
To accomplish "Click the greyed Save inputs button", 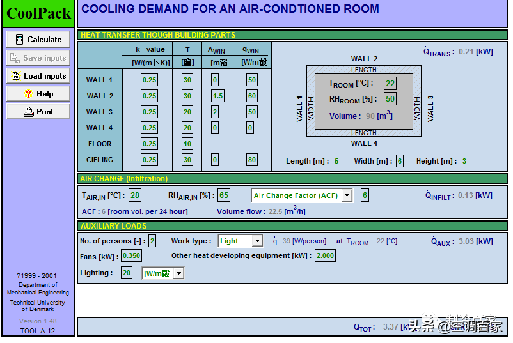I will [x=38, y=58].
